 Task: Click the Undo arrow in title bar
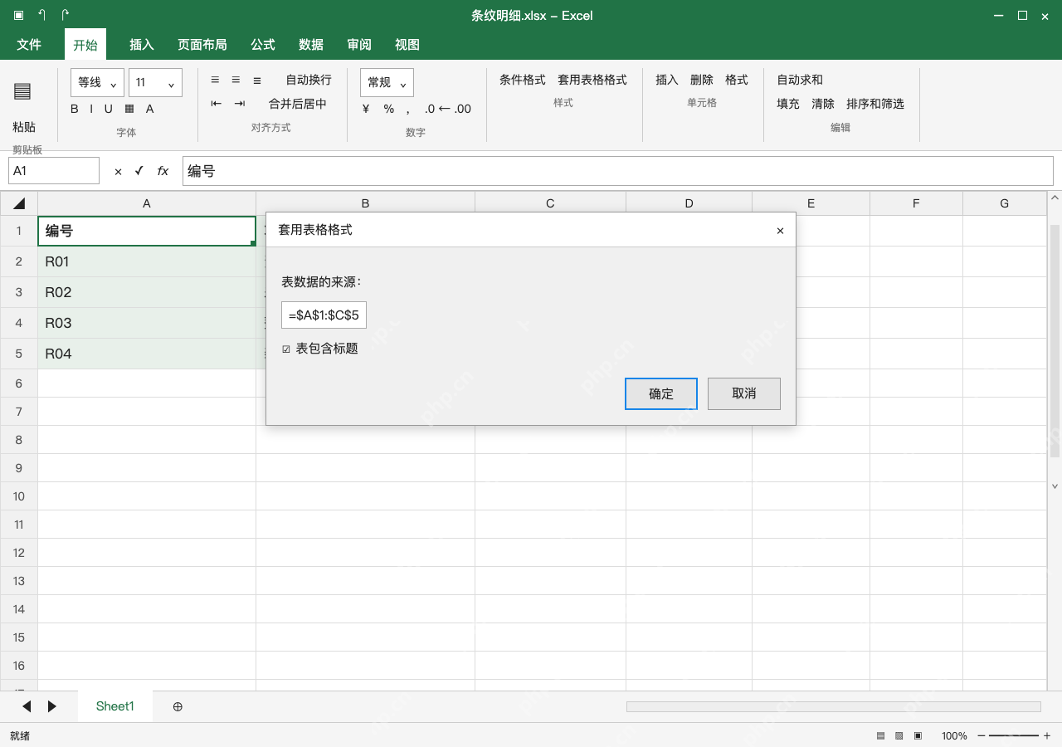tap(41, 15)
